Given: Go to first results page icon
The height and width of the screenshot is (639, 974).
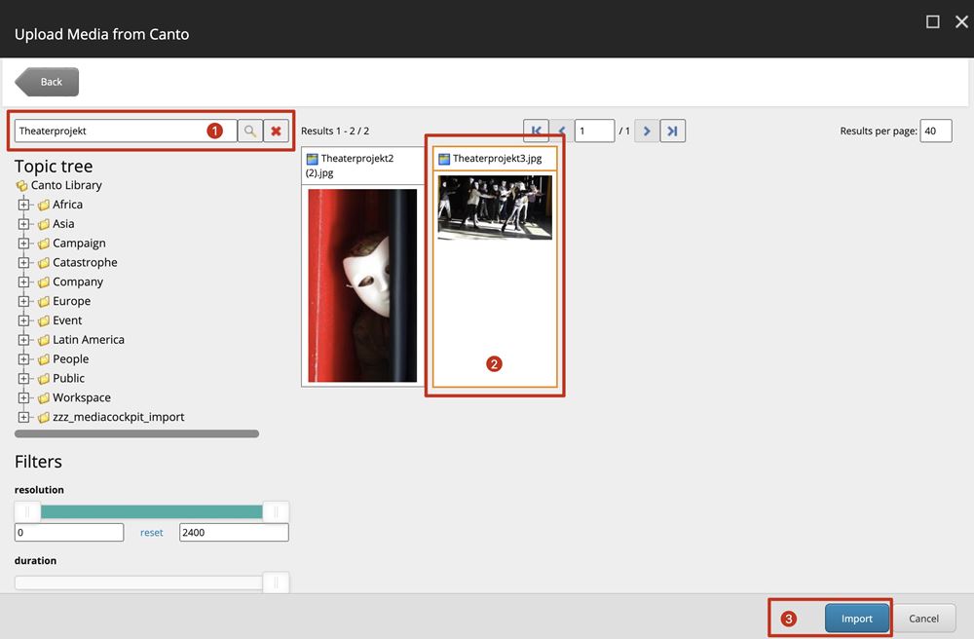Looking at the screenshot, I should [536, 131].
